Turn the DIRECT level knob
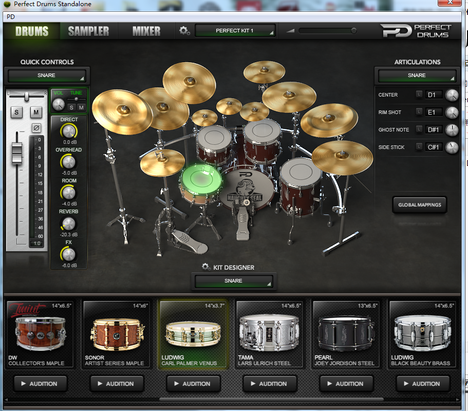468x411 pixels. (69, 132)
